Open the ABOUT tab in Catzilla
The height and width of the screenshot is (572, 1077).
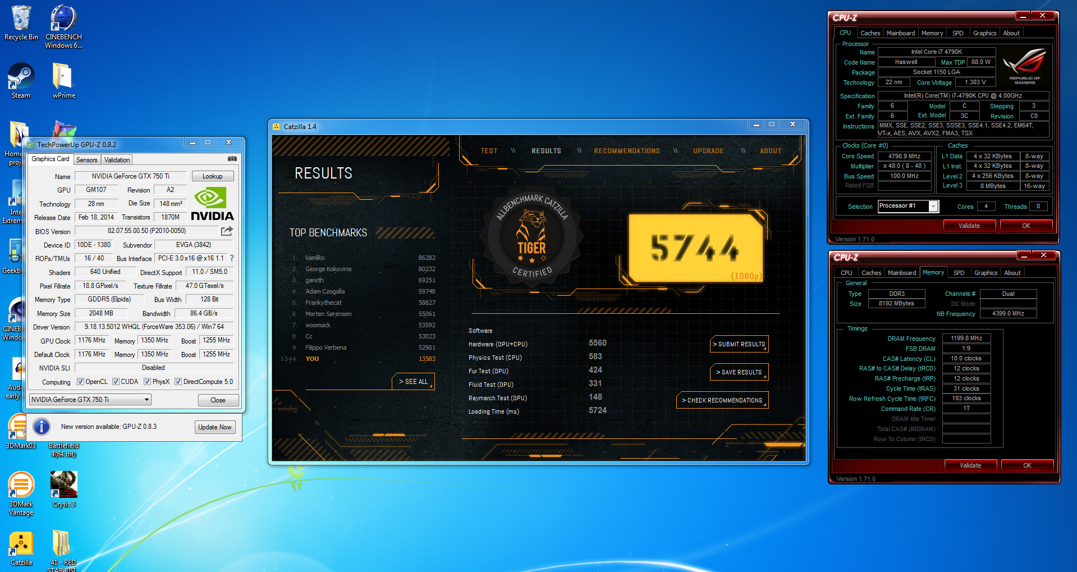click(771, 151)
